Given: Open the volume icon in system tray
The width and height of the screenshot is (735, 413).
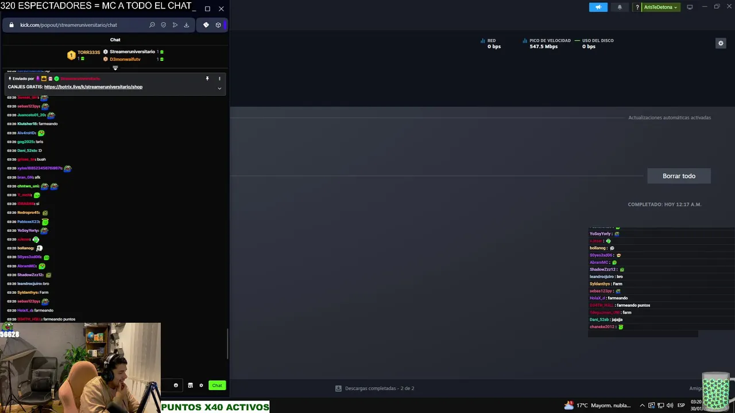Looking at the screenshot, I should (x=669, y=406).
